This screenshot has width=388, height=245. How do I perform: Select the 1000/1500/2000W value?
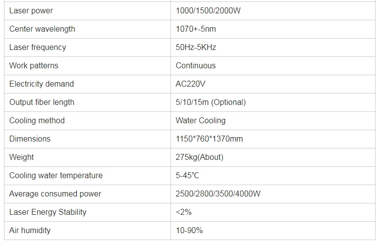click(x=208, y=10)
